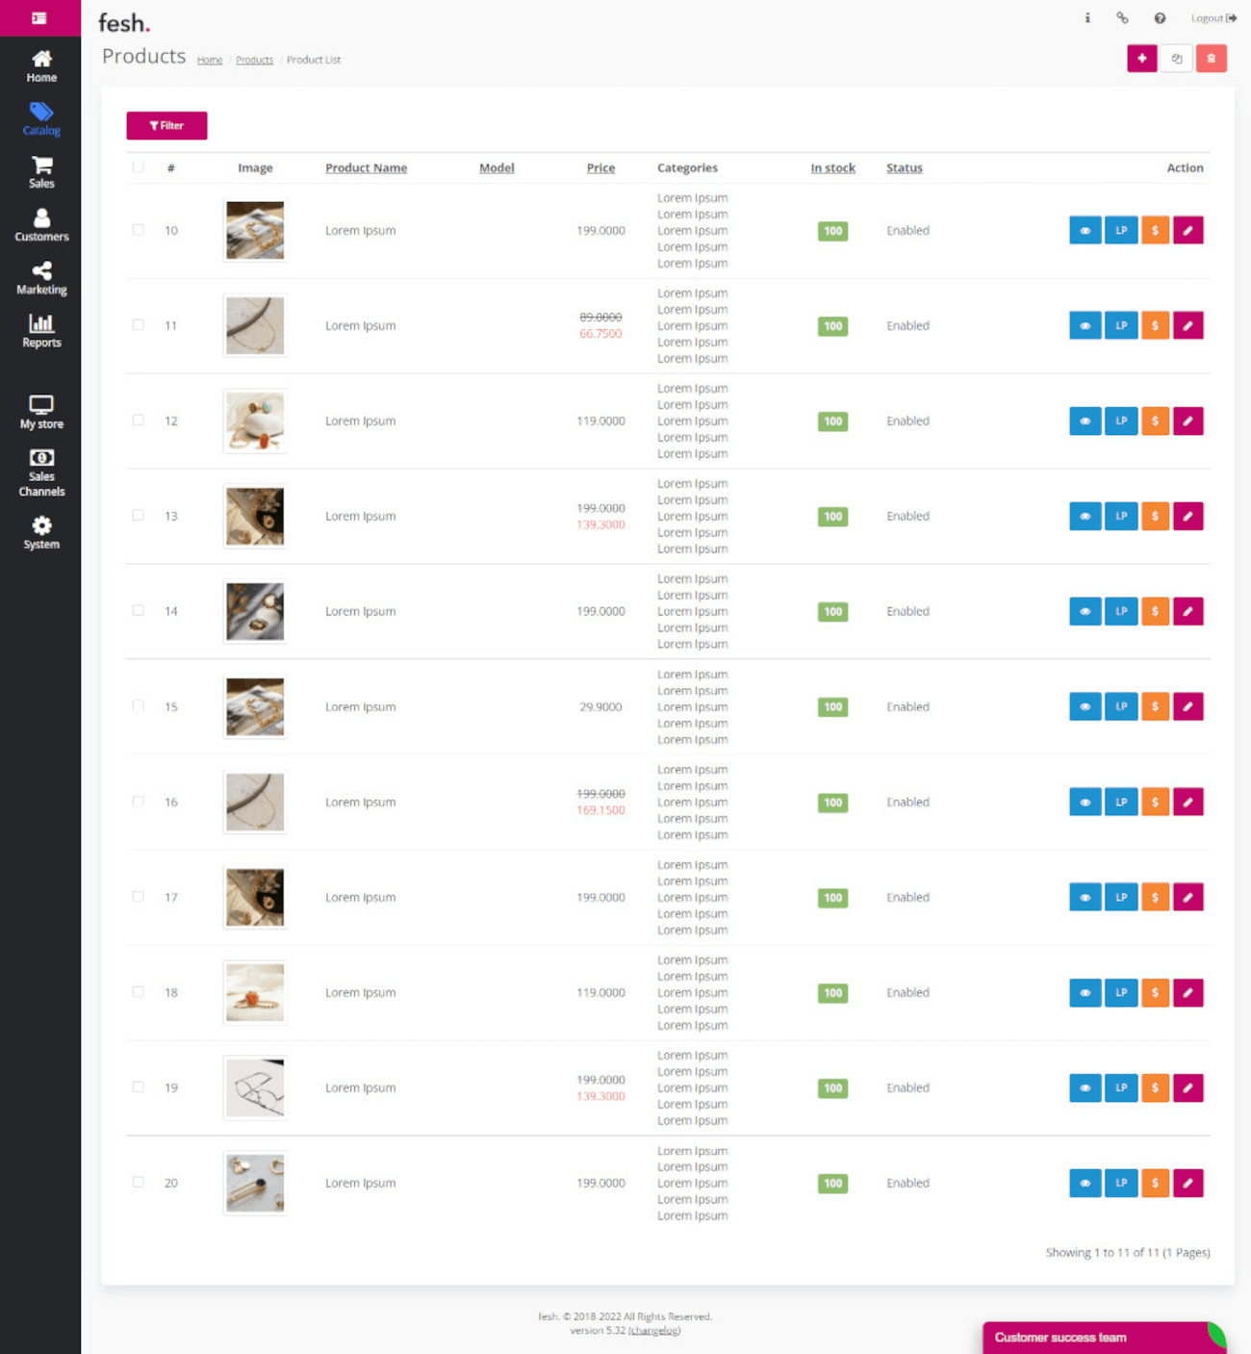The width and height of the screenshot is (1251, 1354).
Task: Tick the checkbox for product 20
Action: point(139,1183)
